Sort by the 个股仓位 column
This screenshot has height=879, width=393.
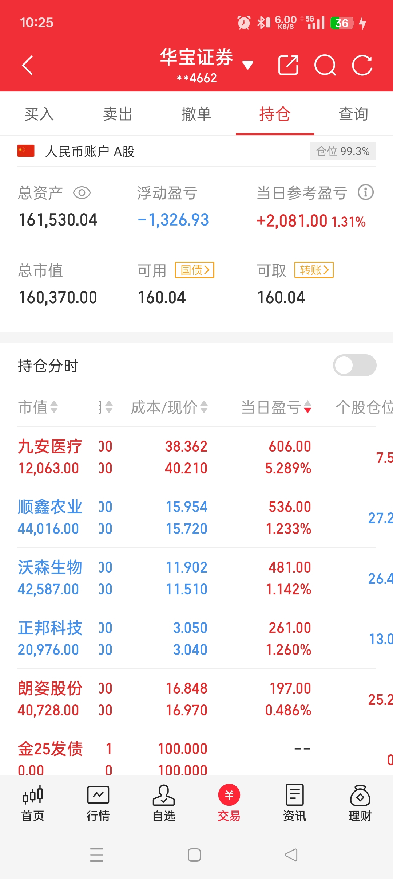click(364, 407)
